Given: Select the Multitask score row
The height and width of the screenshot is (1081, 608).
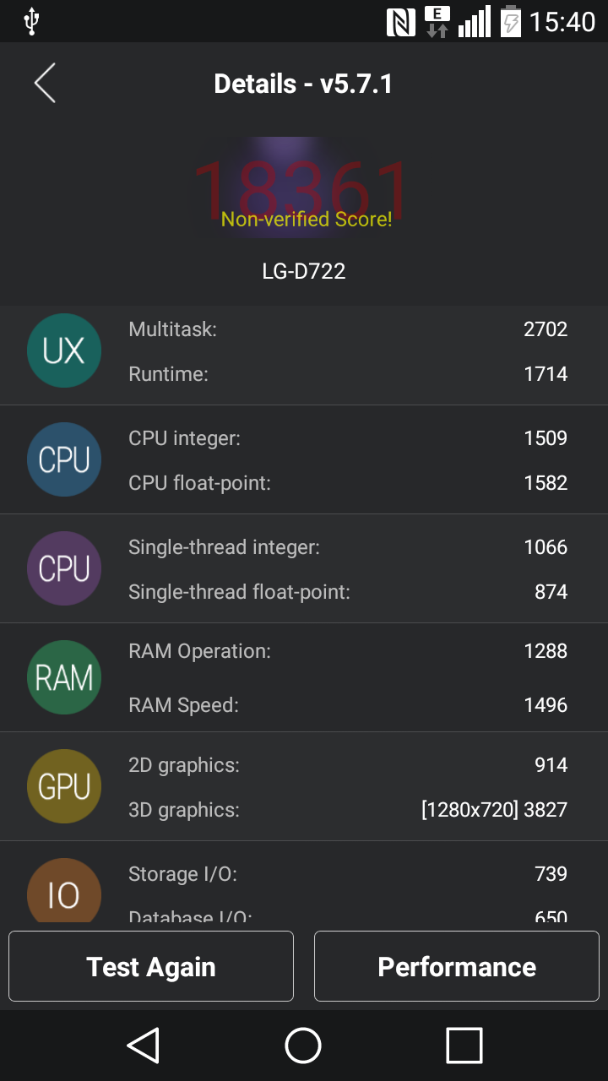Looking at the screenshot, I should (x=348, y=329).
